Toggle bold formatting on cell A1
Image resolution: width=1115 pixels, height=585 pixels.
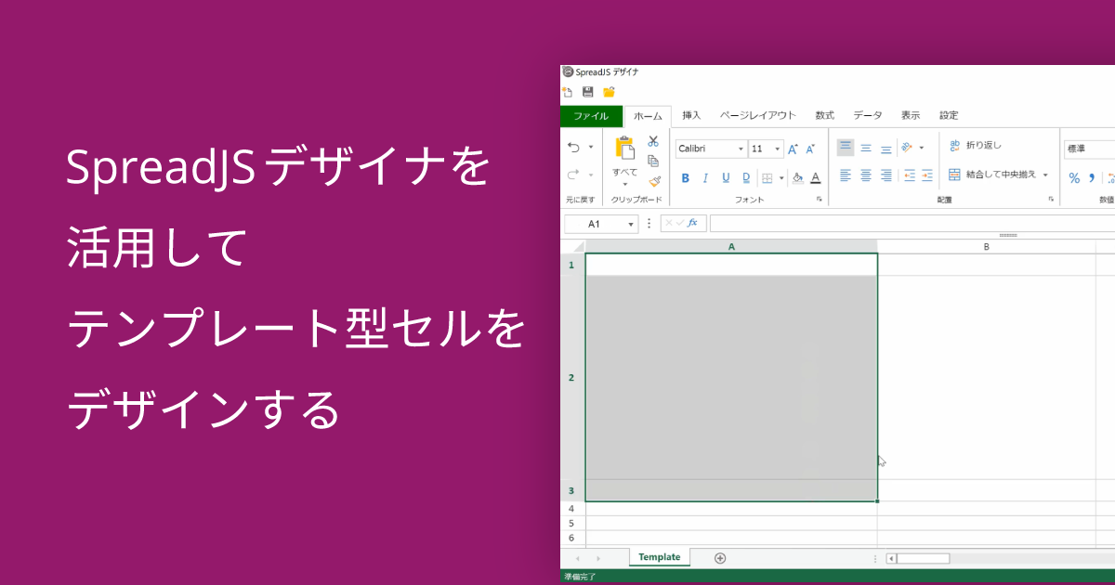point(685,176)
